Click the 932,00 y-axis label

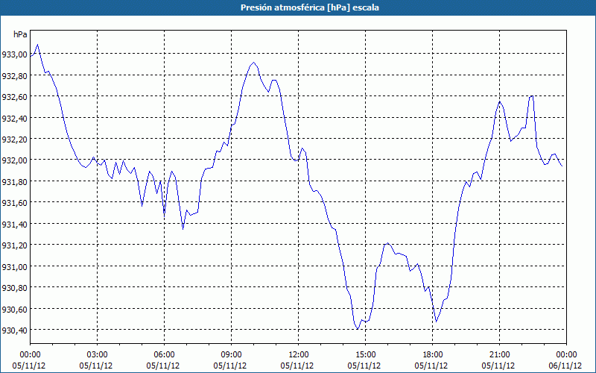[x=14, y=160]
